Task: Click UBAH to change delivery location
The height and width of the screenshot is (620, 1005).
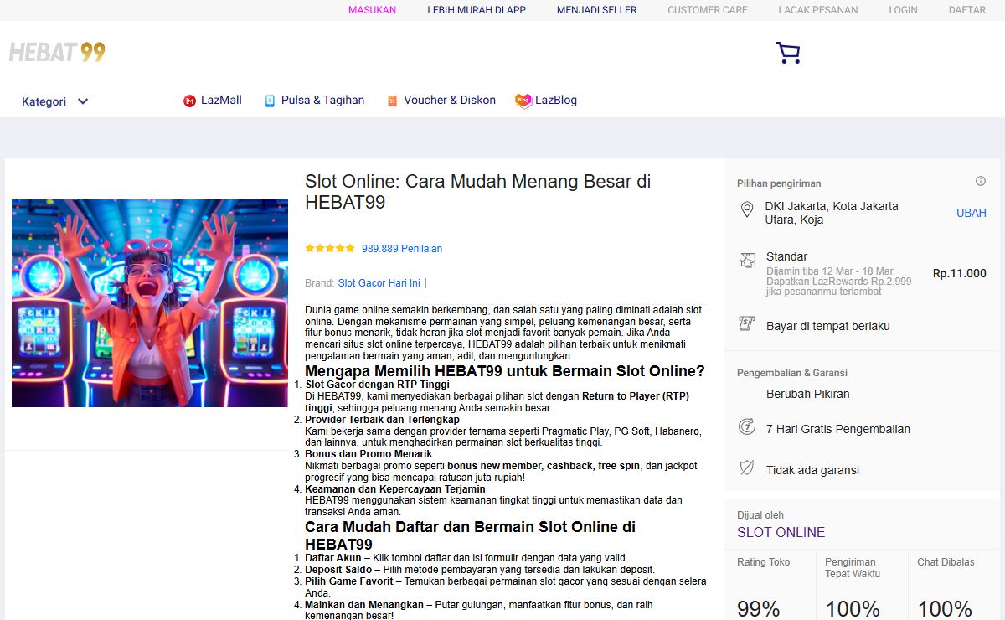Action: point(971,213)
